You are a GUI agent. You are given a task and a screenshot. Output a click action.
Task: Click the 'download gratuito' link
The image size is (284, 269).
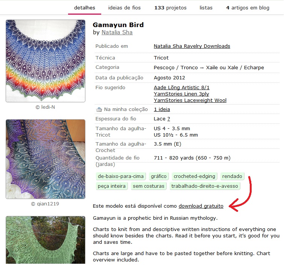point(201,206)
